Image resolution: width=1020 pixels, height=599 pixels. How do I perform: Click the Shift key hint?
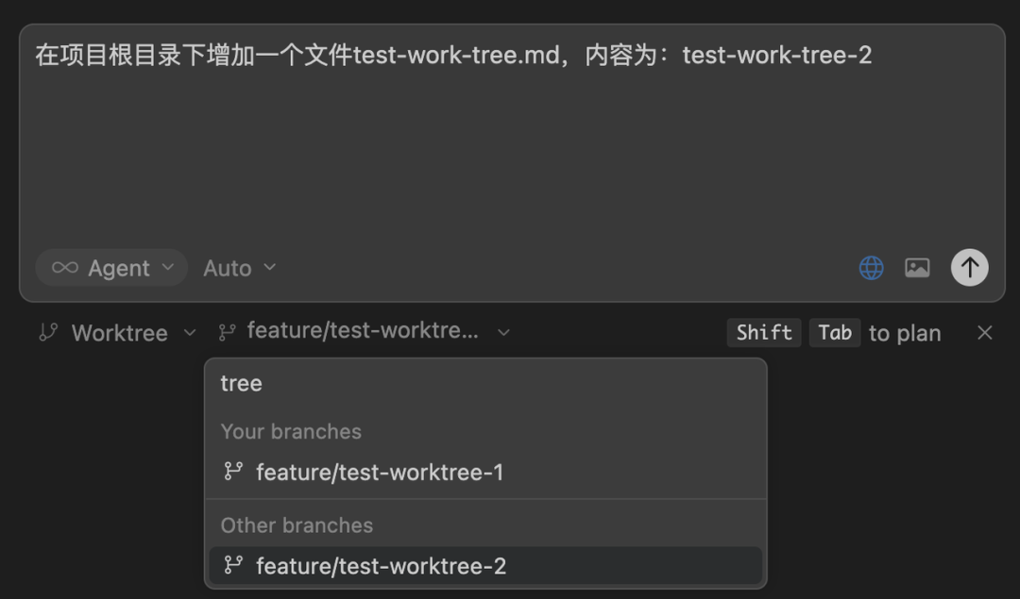pyautogui.click(x=764, y=332)
